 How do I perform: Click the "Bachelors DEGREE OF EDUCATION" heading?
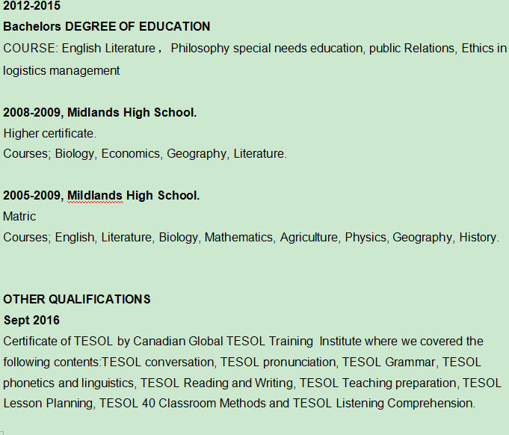click(x=107, y=27)
